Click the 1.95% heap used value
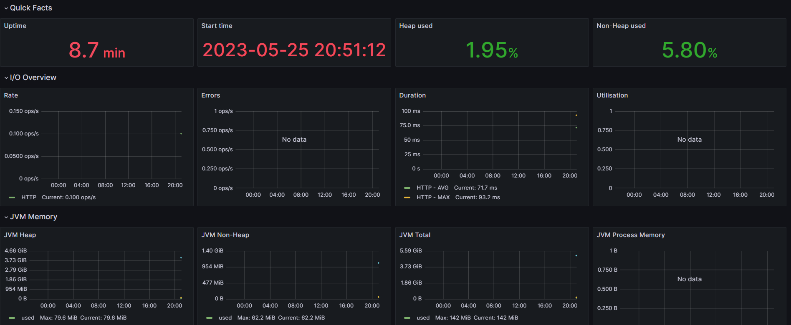The image size is (791, 325). tap(492, 50)
